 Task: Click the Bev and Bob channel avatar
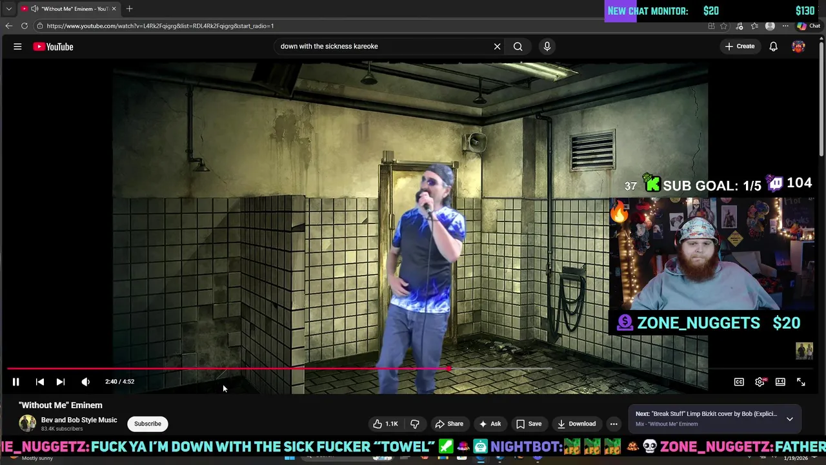[x=27, y=424]
